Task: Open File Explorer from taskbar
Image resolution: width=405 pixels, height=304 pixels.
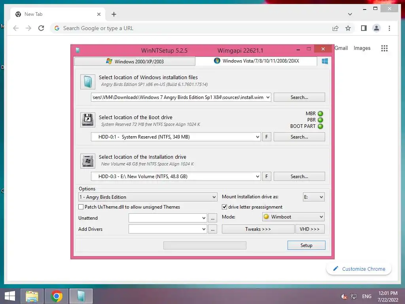Action: tap(32, 296)
